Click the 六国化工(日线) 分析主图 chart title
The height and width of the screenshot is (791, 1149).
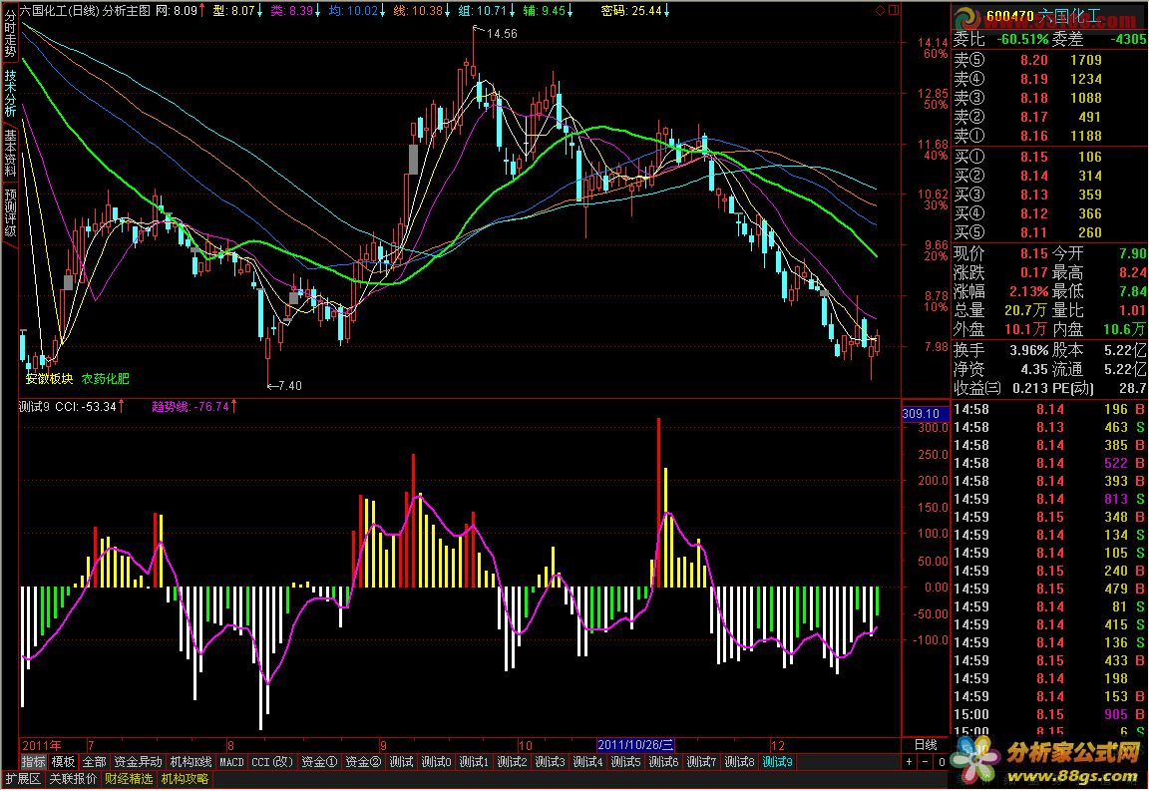[85, 10]
